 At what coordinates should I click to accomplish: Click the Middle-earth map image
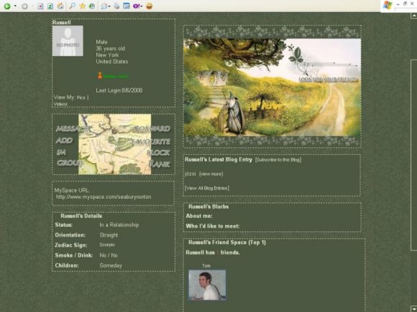point(114,144)
